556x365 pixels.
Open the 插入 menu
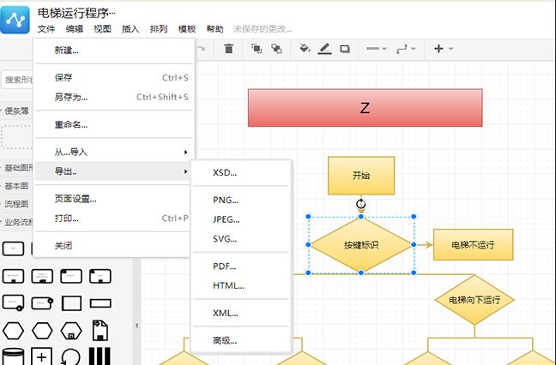pos(130,29)
